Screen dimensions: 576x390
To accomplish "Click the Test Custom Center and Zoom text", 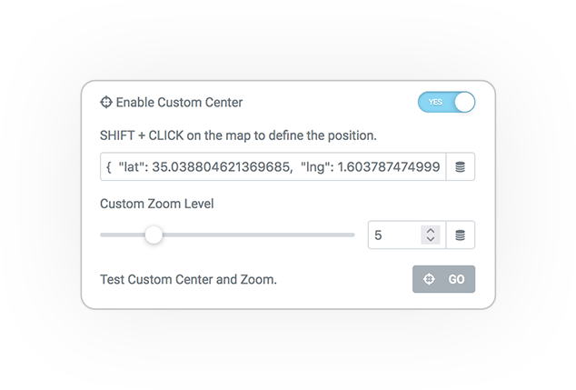I will click(188, 279).
